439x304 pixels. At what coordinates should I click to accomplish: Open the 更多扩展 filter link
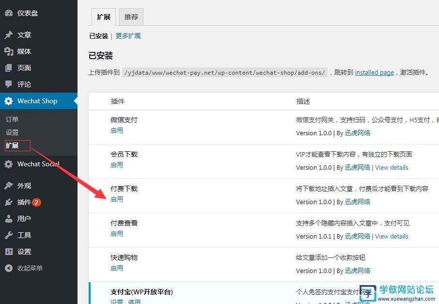[128, 36]
